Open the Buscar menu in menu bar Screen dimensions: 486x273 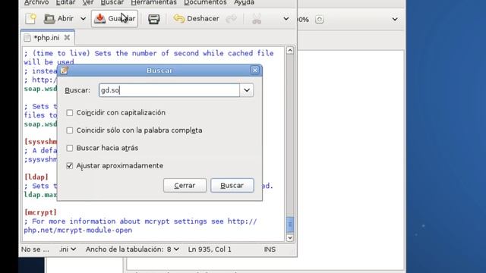pyautogui.click(x=112, y=2)
